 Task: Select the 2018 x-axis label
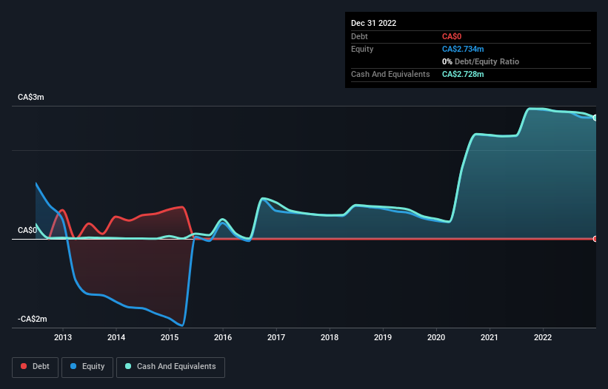[330, 337]
